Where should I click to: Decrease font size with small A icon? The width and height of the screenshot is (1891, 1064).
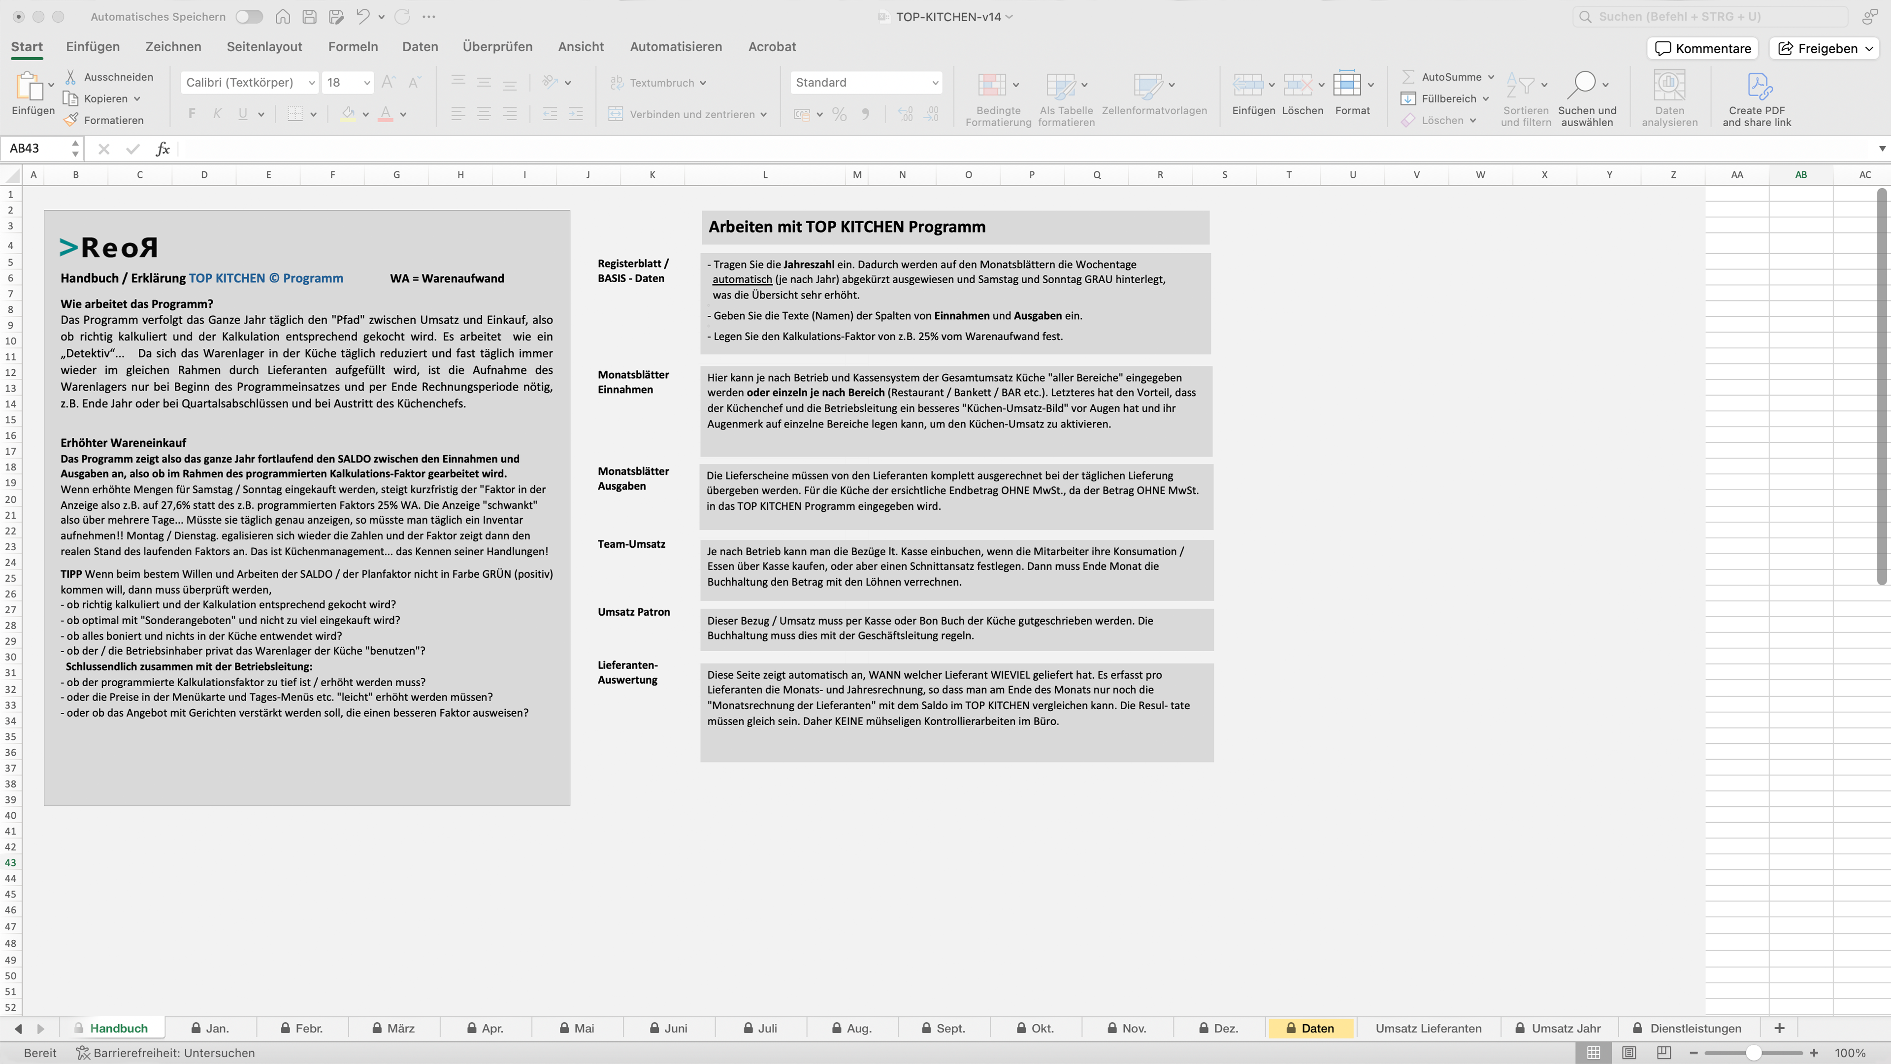[415, 82]
